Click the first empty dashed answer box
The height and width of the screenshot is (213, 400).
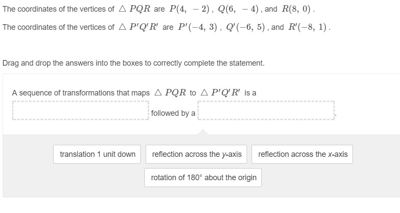tap(80, 111)
